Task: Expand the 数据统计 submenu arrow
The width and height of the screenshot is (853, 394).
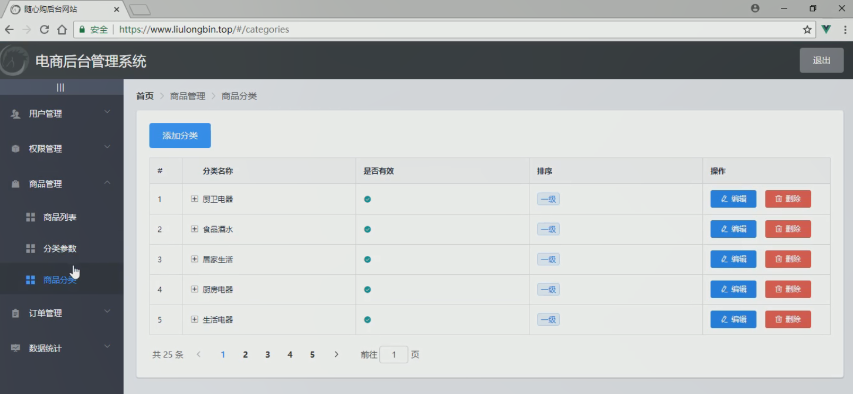Action: tap(107, 346)
